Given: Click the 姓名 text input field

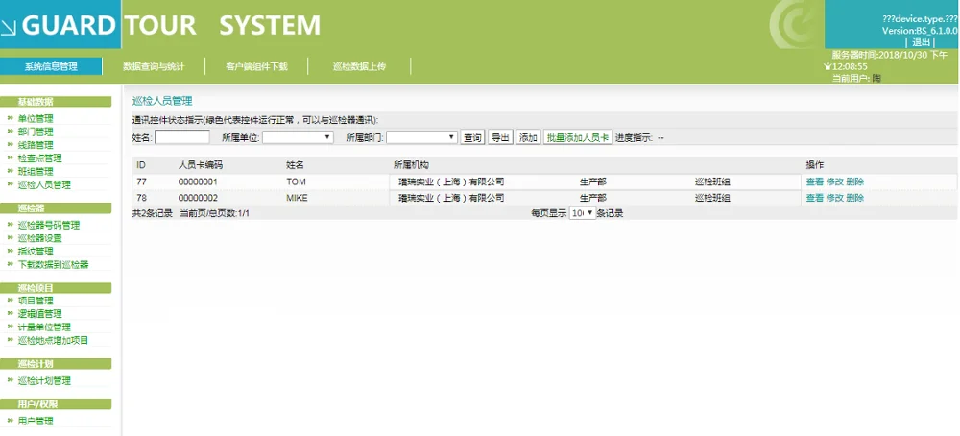Looking at the screenshot, I should point(182,138).
